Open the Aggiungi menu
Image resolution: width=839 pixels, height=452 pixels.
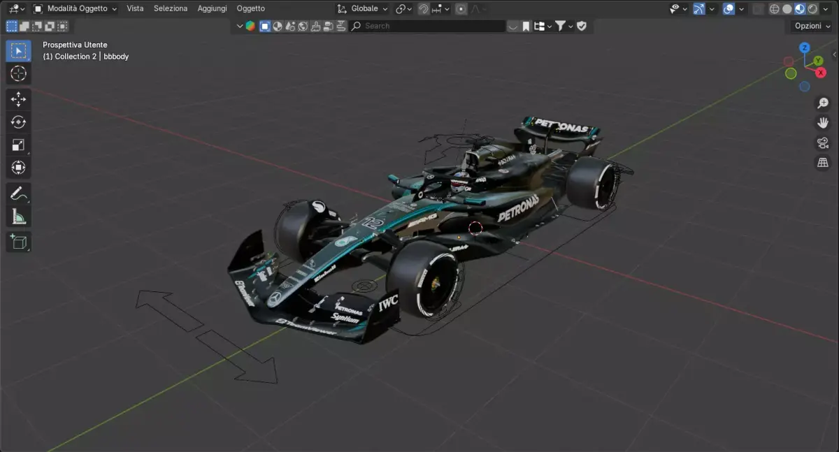point(212,8)
